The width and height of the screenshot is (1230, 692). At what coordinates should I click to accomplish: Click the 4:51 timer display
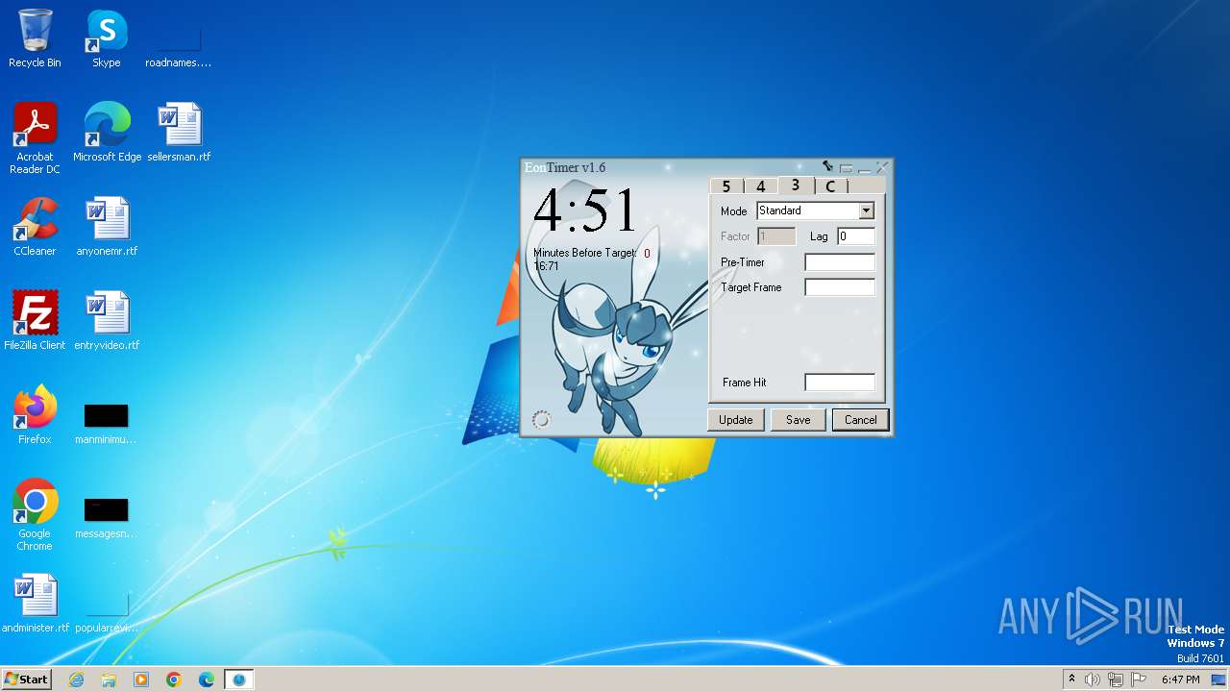[x=585, y=210]
